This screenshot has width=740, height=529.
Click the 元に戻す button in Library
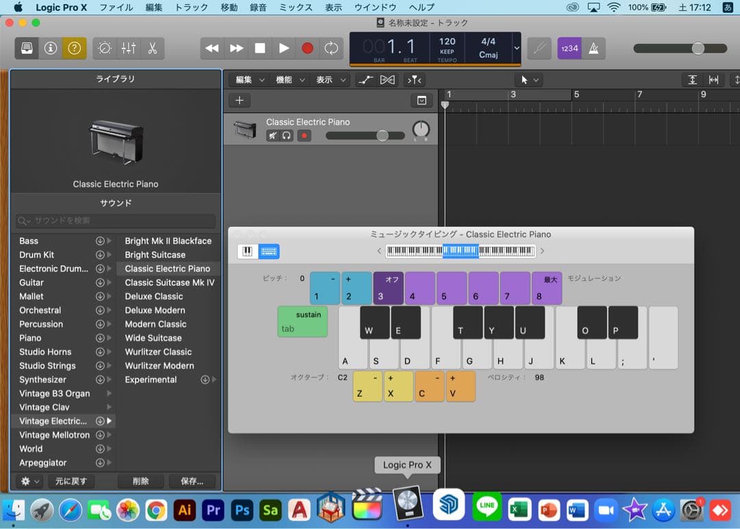71,481
